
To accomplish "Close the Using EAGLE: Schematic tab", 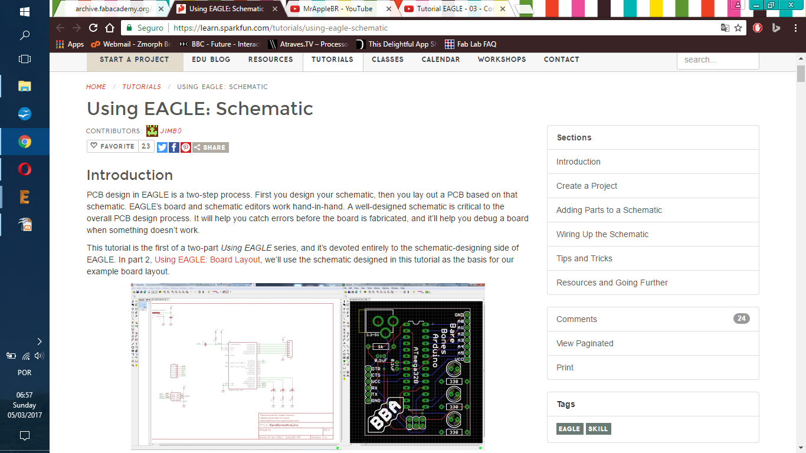I will click(x=274, y=9).
